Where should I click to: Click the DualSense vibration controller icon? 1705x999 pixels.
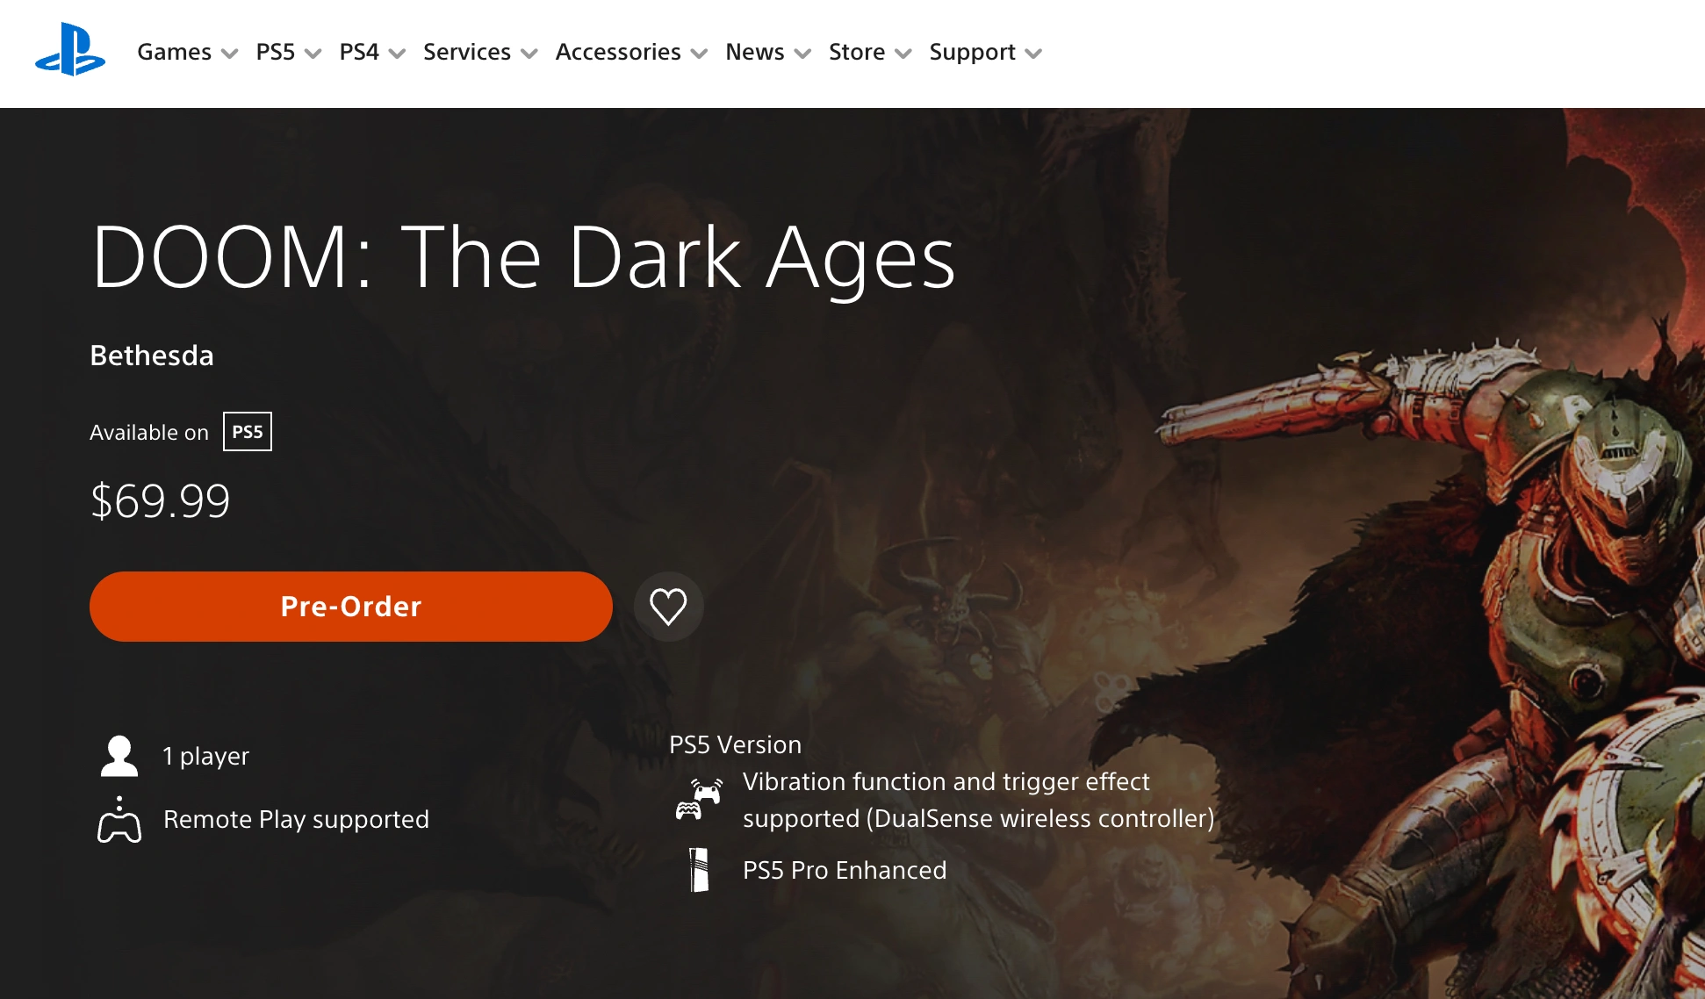coord(699,799)
